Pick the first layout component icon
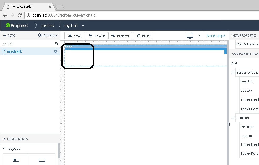 coord(16,160)
